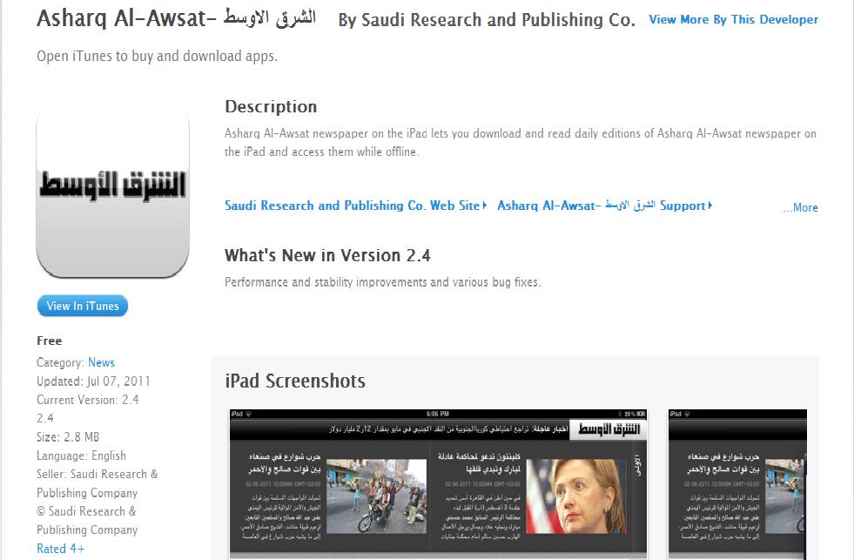Click the 'Current Version: 2.4' text
854x560 pixels.
coord(88,400)
